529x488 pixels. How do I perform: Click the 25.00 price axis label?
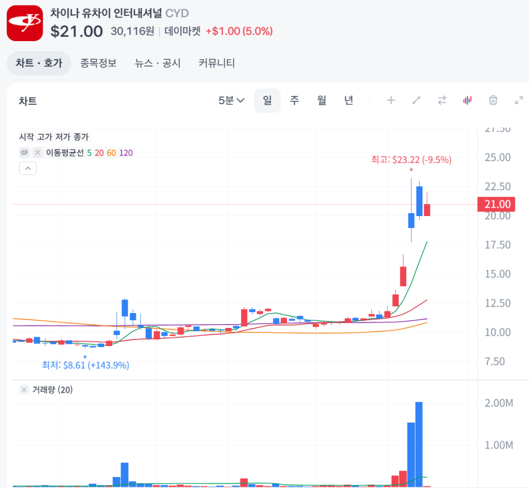(x=498, y=157)
